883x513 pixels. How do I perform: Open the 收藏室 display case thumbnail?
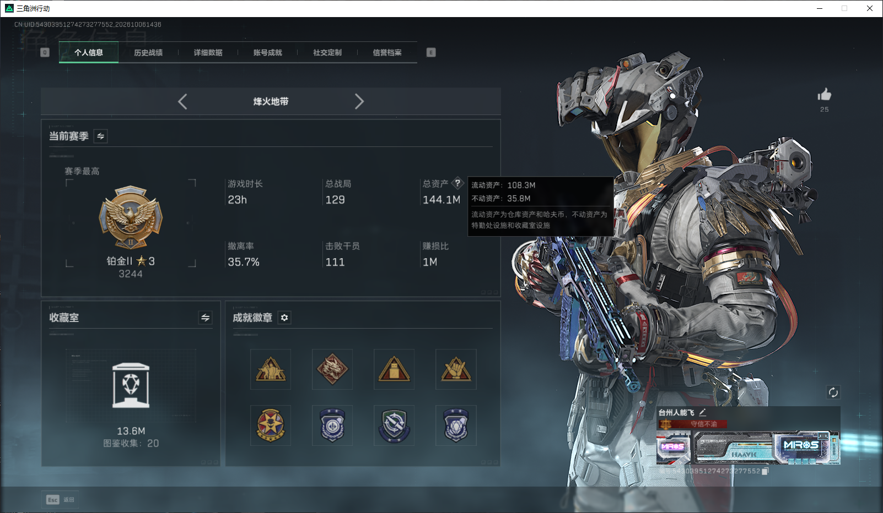click(x=131, y=385)
